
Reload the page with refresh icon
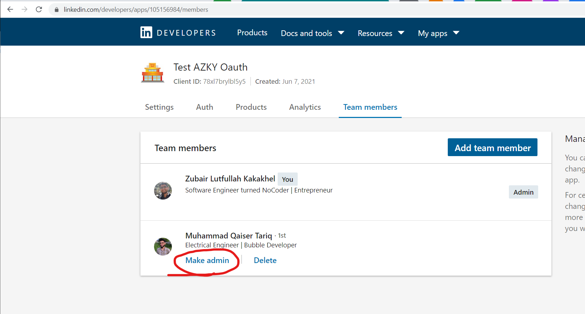(39, 10)
